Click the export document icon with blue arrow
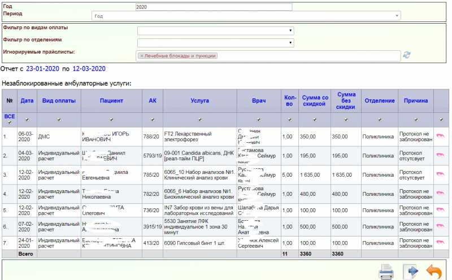Screen dimensions: 452x280 410,272
